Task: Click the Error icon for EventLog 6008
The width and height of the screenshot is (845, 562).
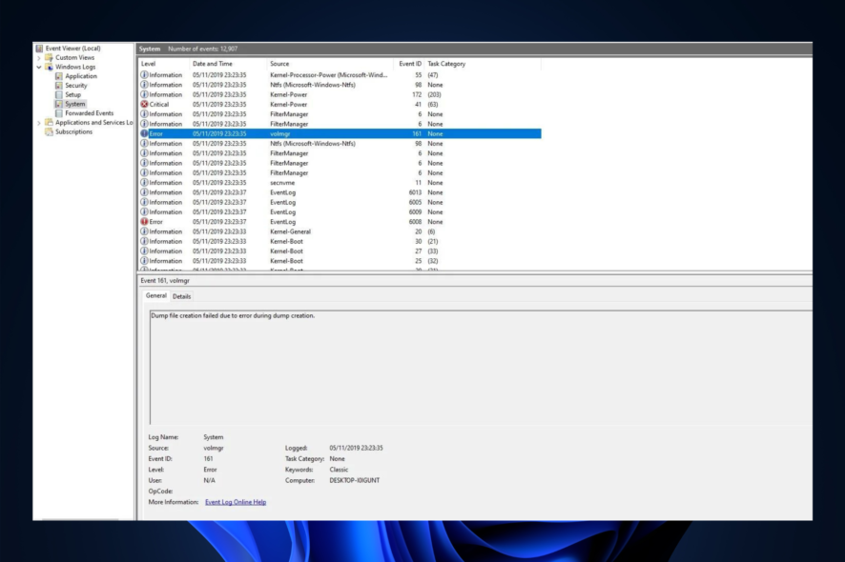Action: (x=144, y=222)
